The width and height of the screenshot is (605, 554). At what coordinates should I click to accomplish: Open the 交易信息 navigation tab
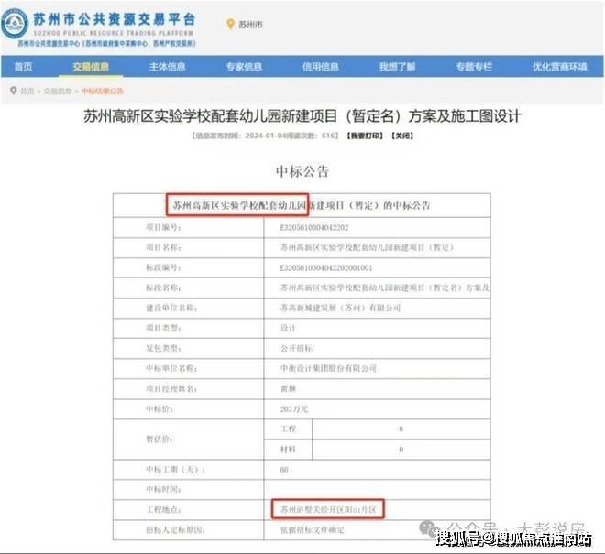click(91, 67)
